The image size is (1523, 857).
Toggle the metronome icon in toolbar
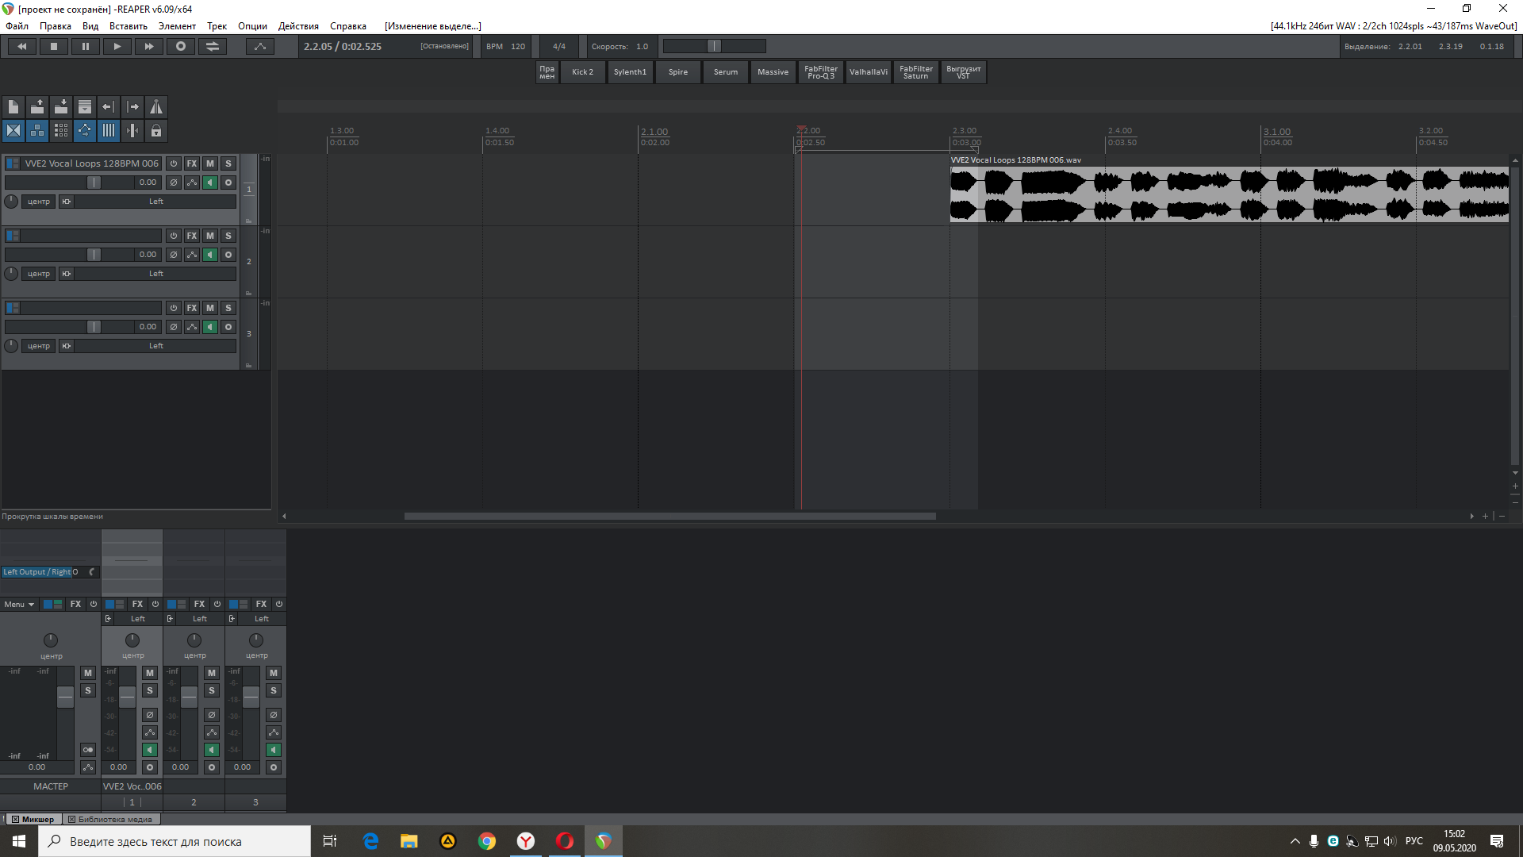tap(156, 107)
